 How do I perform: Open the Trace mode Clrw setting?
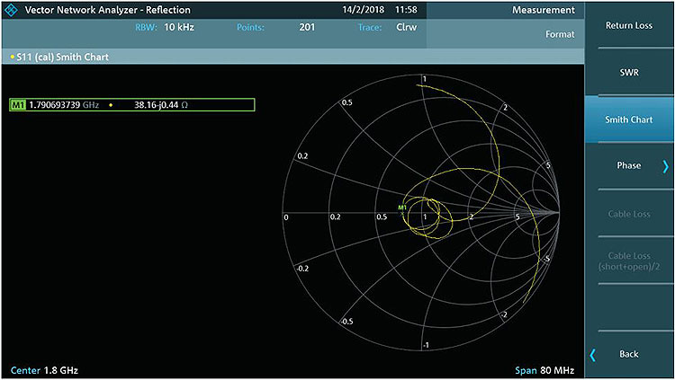pos(406,27)
